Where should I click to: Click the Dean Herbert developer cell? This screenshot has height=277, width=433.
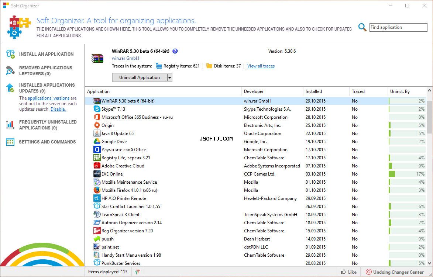(x=257, y=239)
